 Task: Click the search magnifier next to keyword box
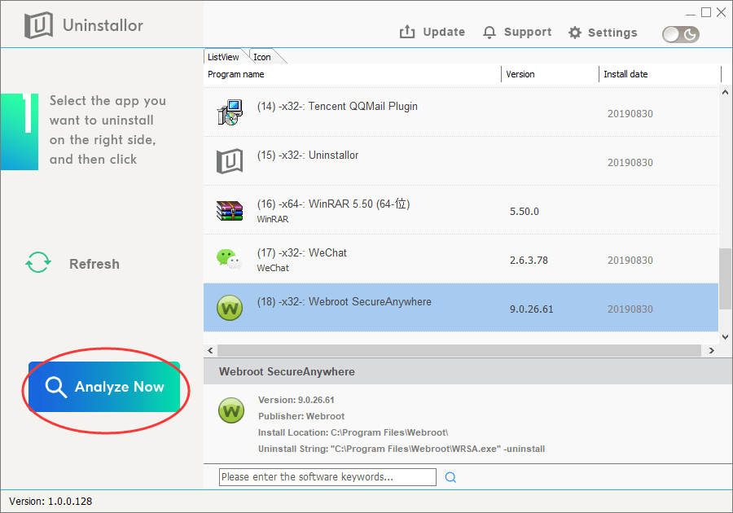(450, 476)
